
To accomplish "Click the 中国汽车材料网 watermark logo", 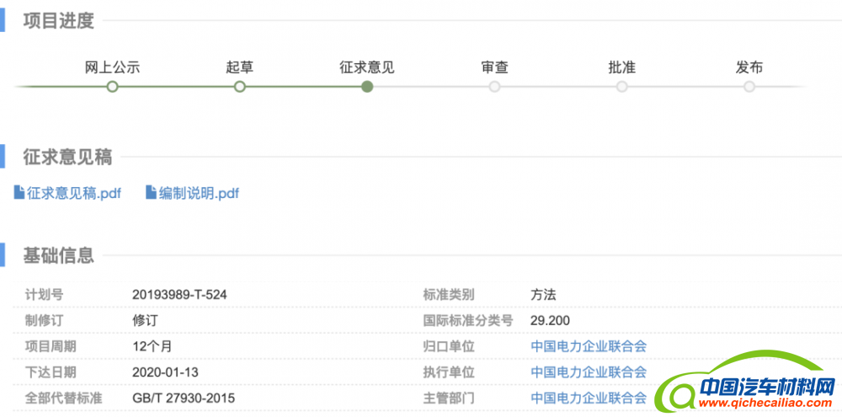I will pos(748,385).
